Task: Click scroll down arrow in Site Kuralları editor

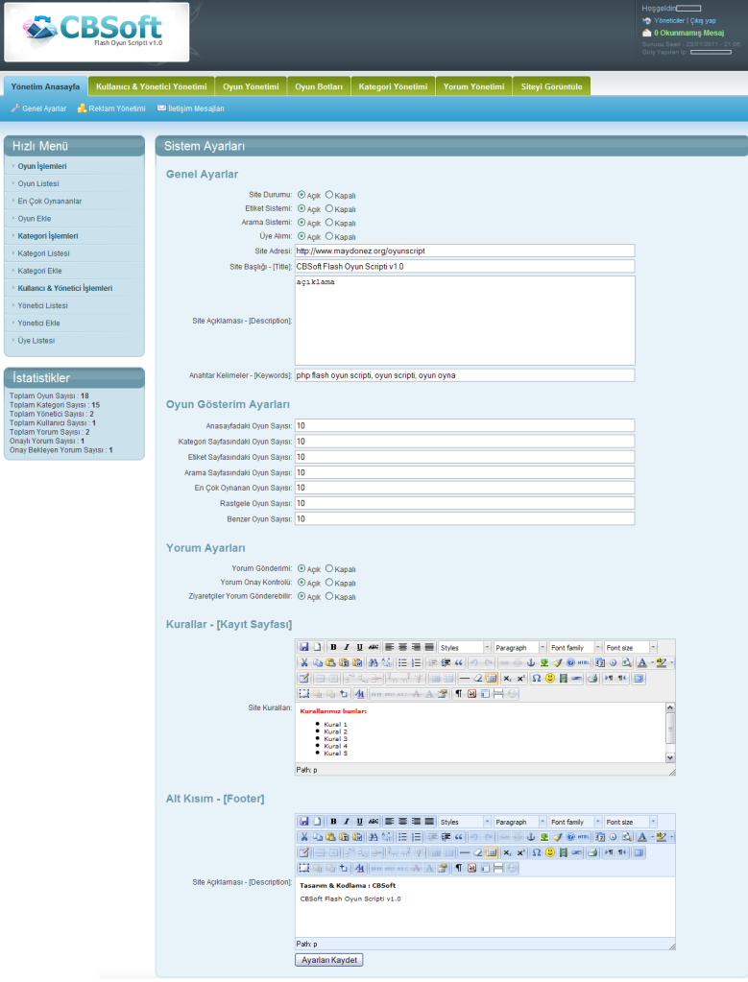Action: point(669,757)
